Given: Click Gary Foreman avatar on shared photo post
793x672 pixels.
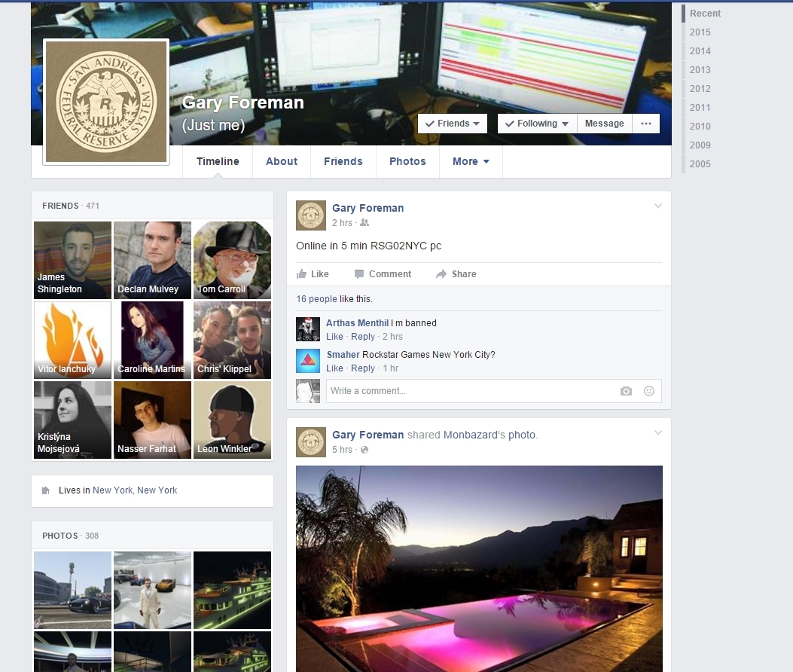Looking at the screenshot, I should coord(310,441).
